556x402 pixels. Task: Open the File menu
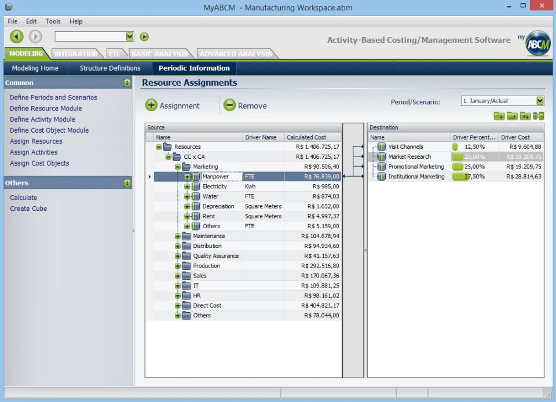coord(12,21)
